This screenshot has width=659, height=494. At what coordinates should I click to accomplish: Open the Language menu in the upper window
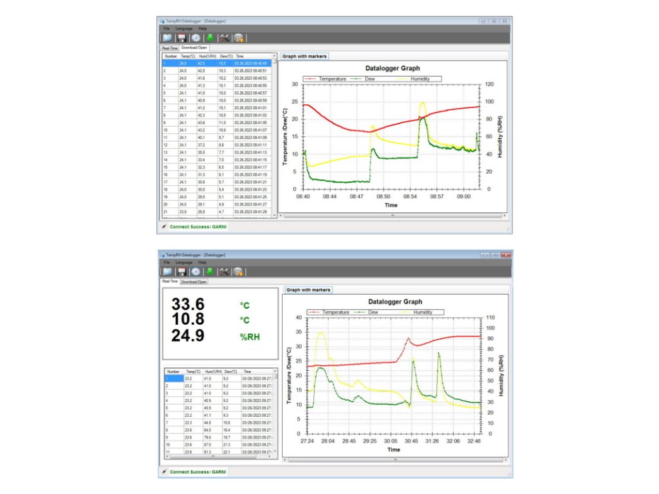point(184,28)
